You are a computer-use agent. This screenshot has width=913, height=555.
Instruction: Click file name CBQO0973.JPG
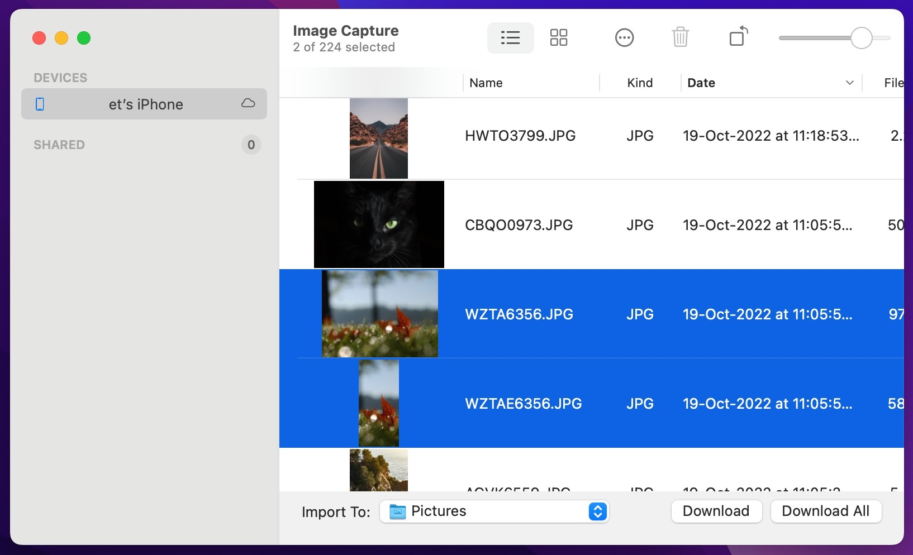pyautogui.click(x=519, y=225)
